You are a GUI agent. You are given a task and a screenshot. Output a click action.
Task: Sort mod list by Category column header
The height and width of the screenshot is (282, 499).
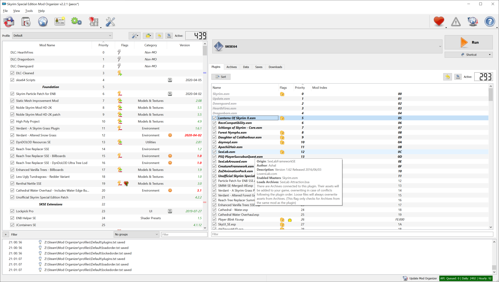click(x=151, y=45)
